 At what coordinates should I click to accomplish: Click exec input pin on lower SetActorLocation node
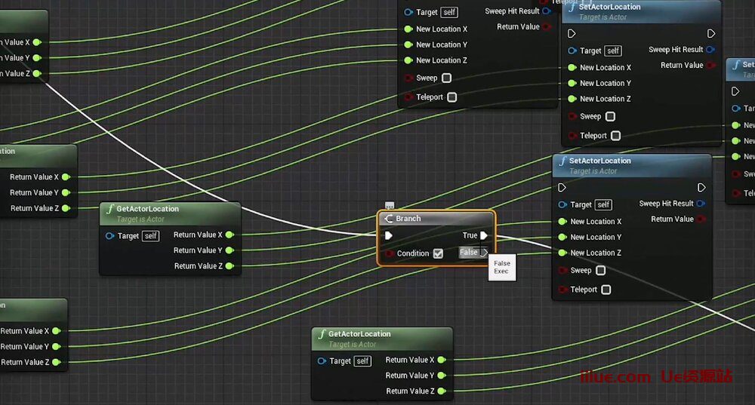[562, 187]
